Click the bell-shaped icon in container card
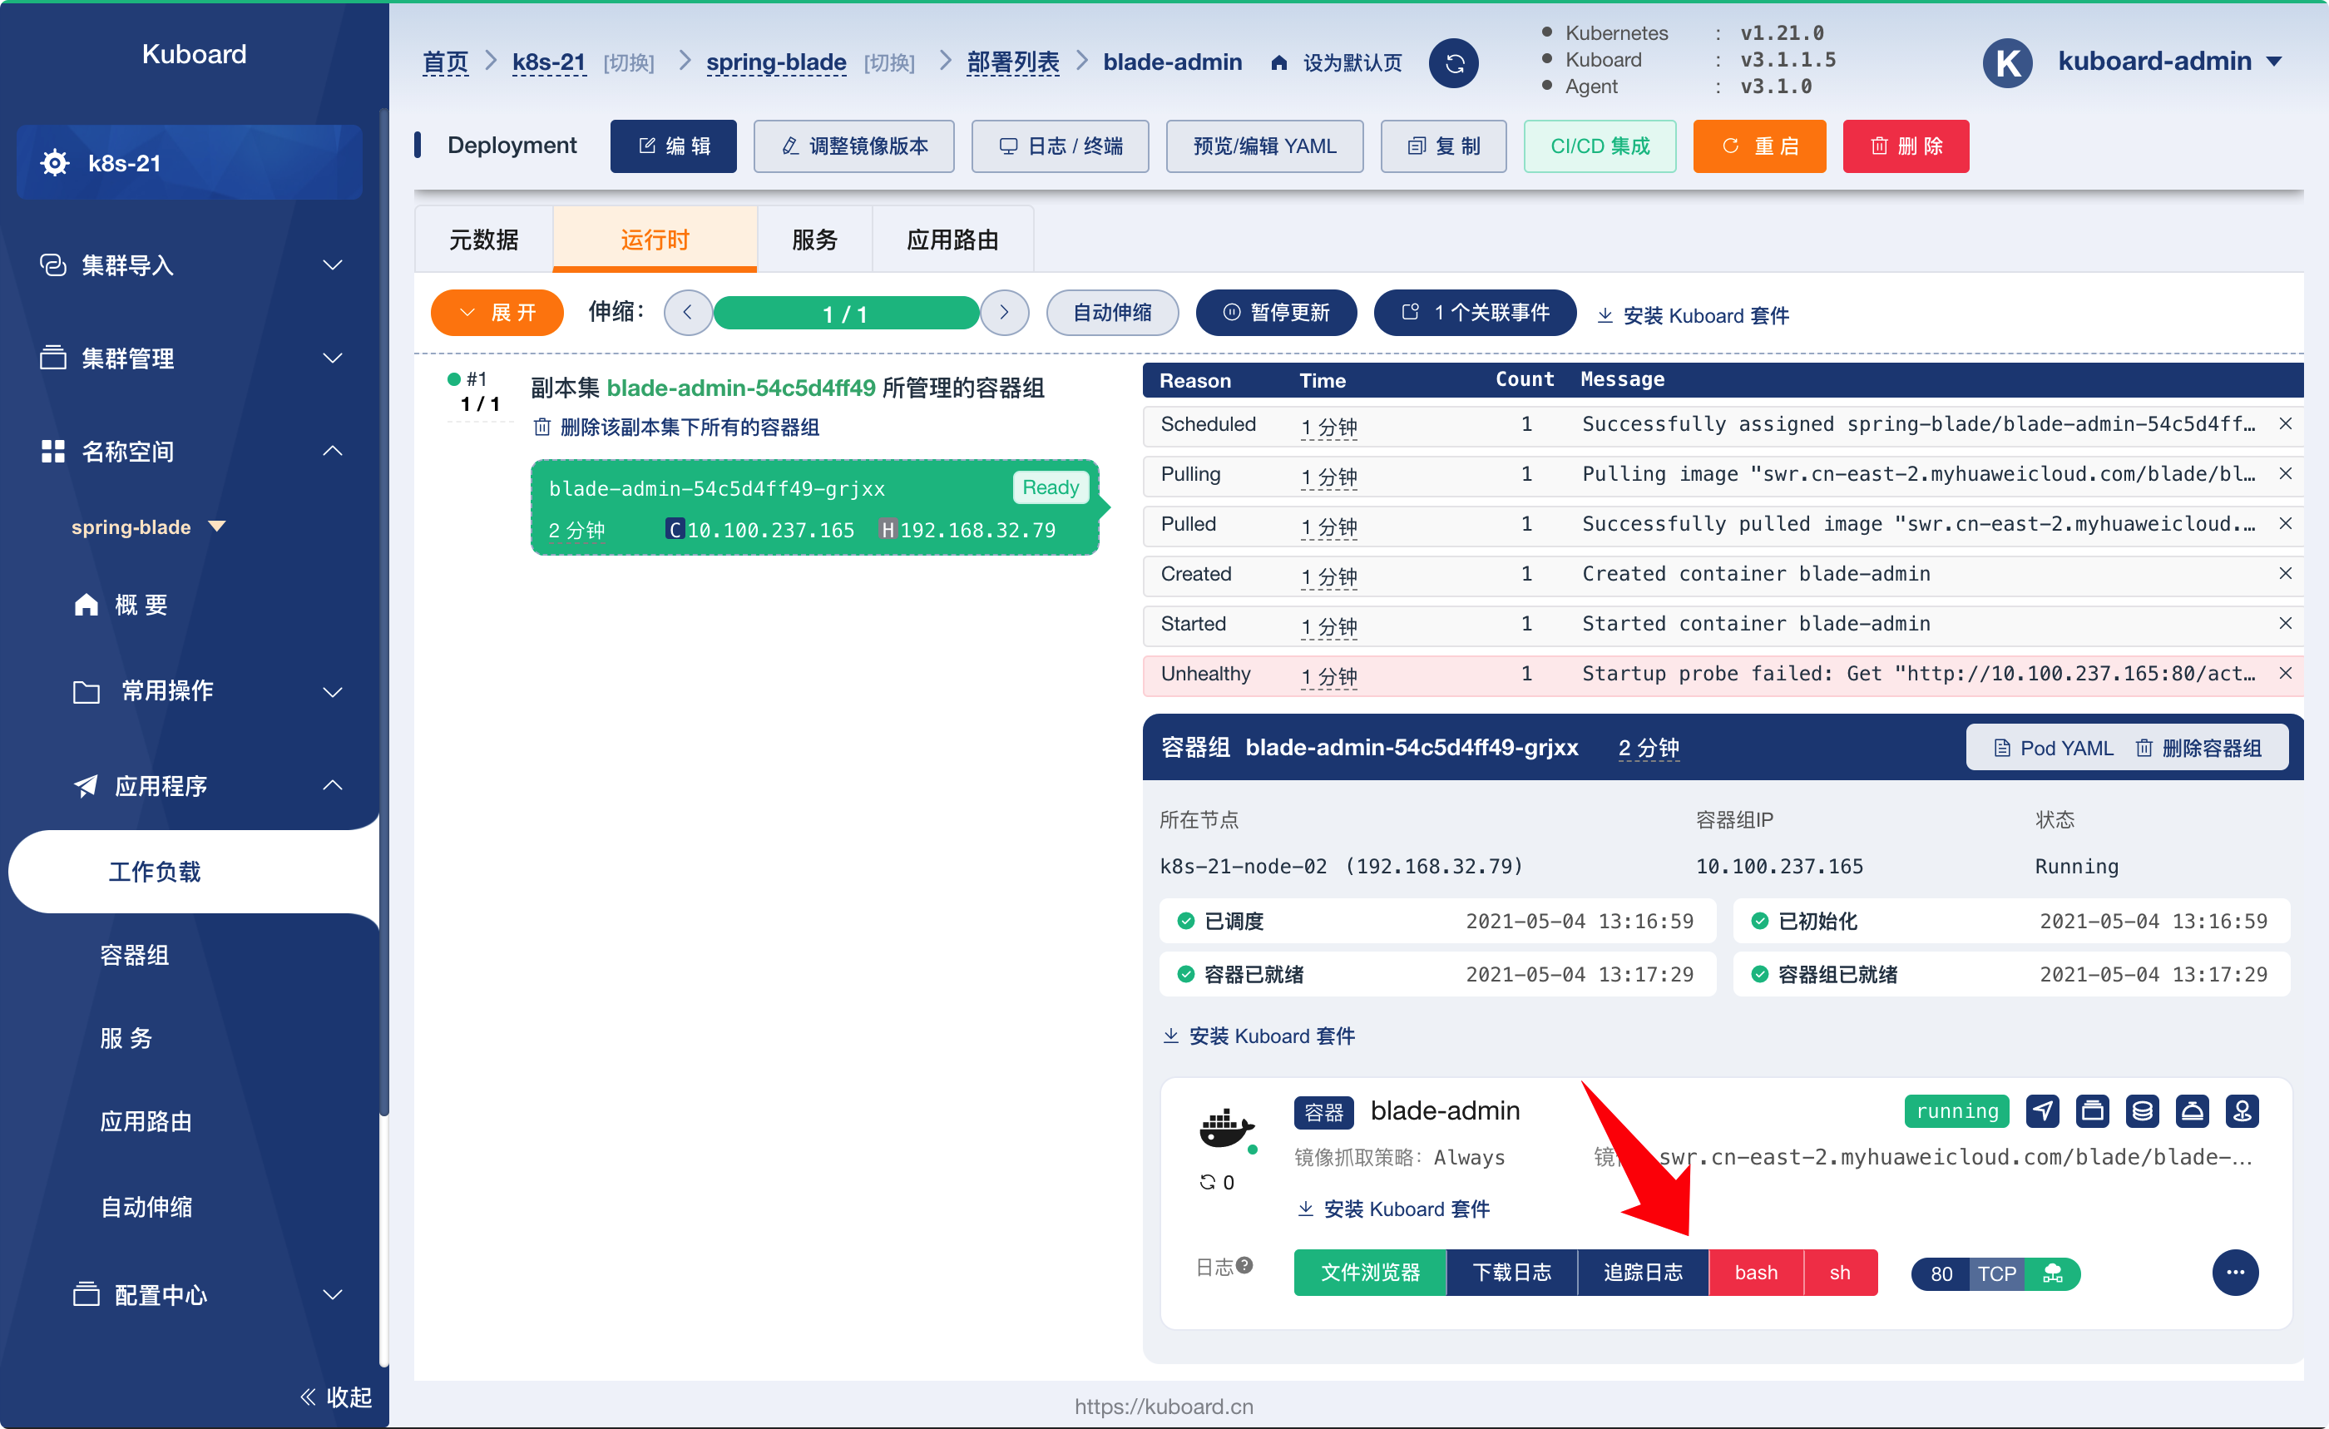This screenshot has height=1429, width=2329. 2192,1111
